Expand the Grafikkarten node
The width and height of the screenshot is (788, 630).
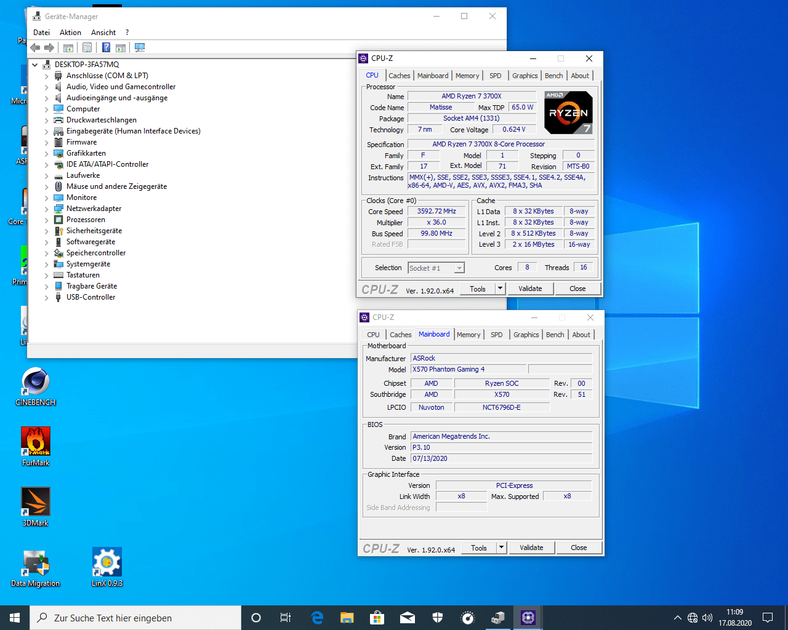[46, 153]
